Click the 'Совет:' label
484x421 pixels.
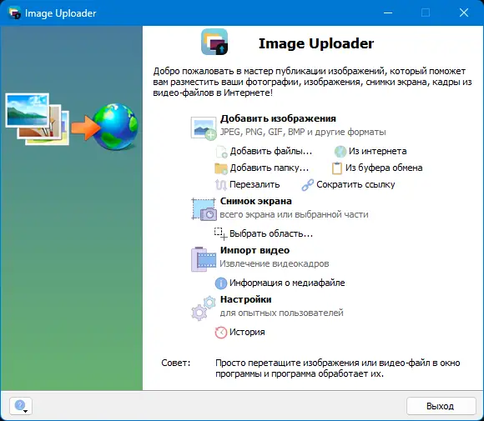[176, 363]
